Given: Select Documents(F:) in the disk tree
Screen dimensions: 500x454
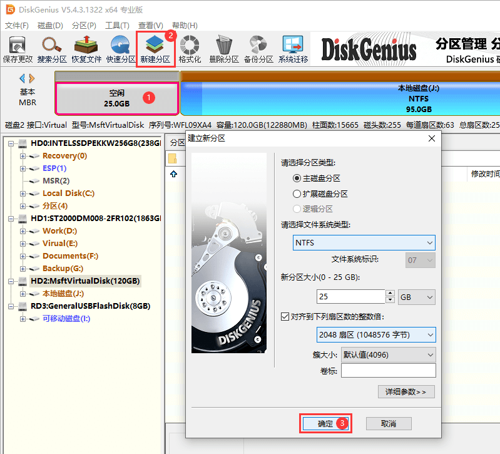Looking at the screenshot, I should [71, 256].
